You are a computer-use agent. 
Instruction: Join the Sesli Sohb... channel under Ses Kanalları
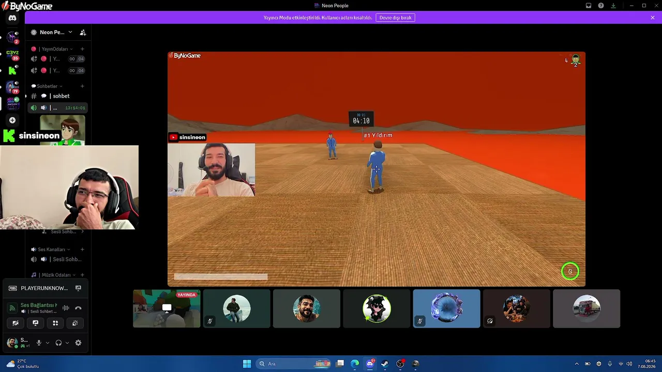click(x=57, y=259)
